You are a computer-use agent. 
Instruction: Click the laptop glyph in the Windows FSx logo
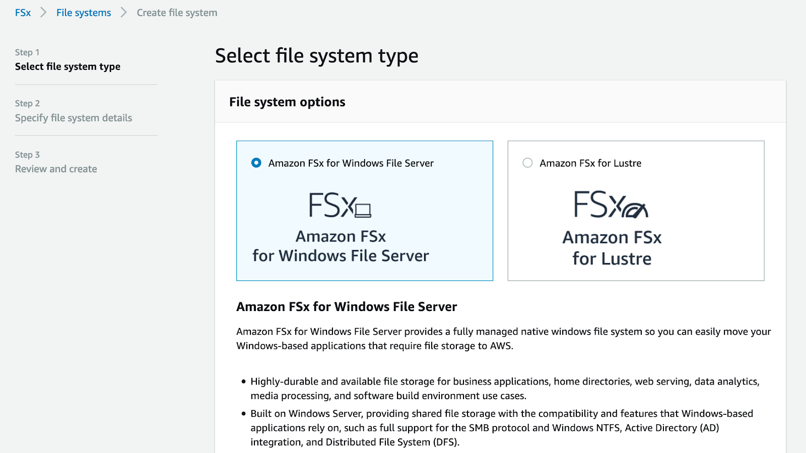(363, 209)
